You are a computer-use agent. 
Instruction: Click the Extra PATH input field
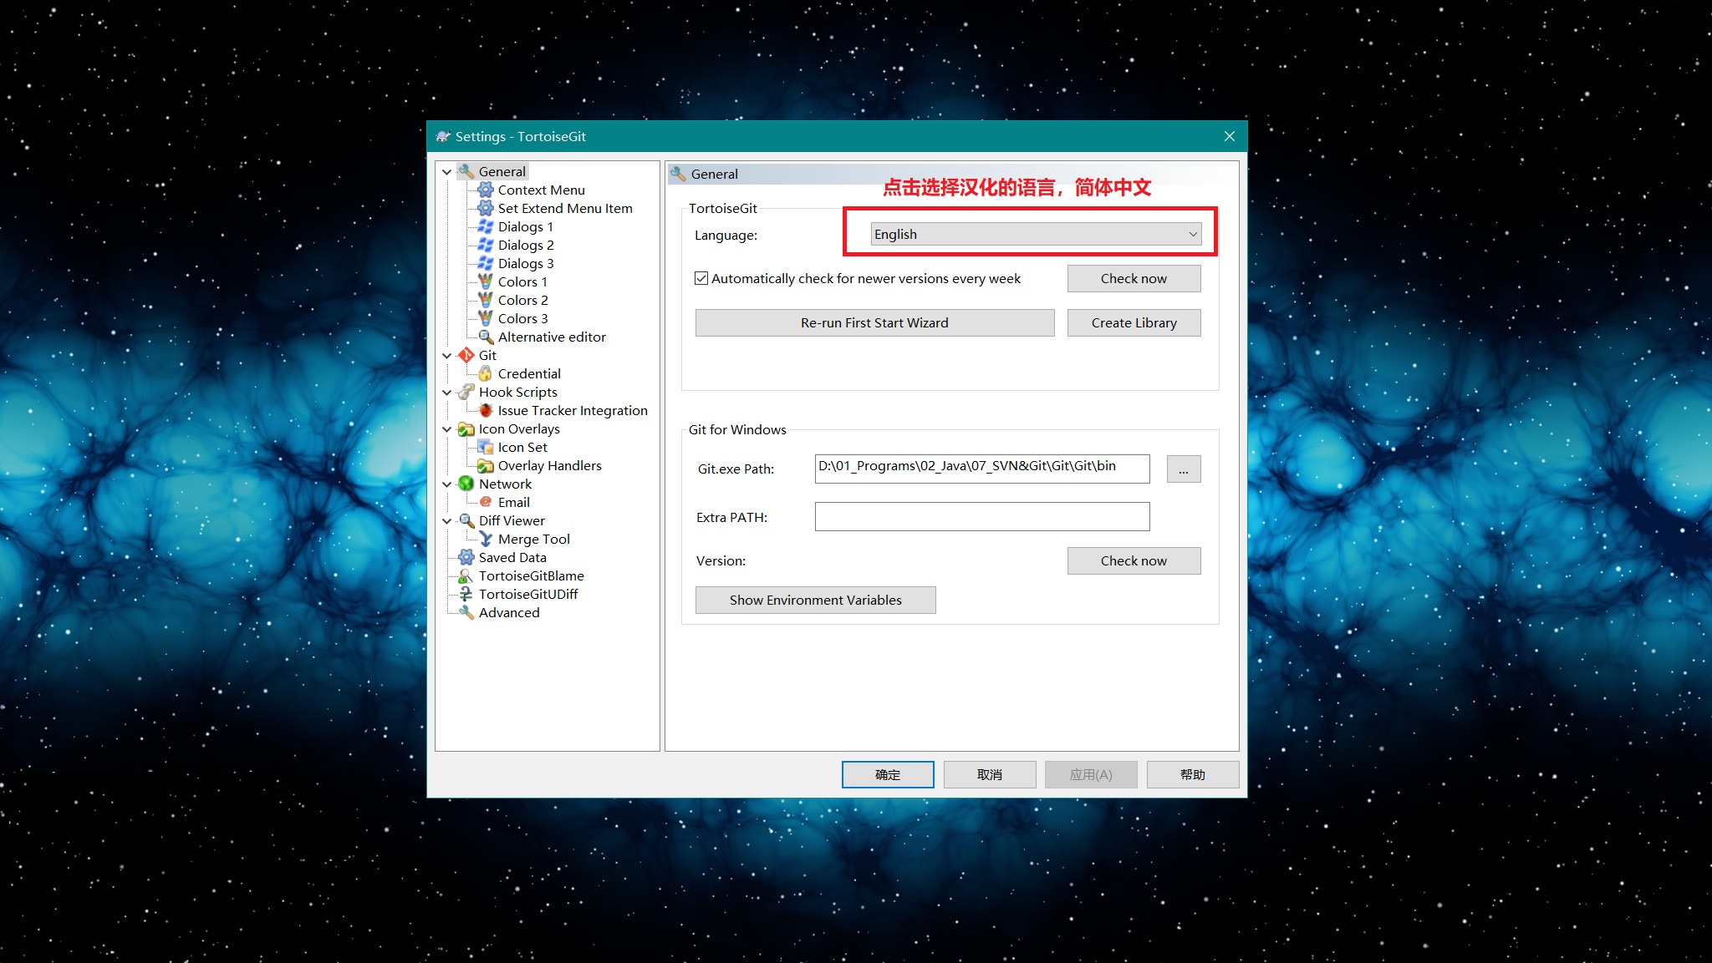[x=981, y=516]
